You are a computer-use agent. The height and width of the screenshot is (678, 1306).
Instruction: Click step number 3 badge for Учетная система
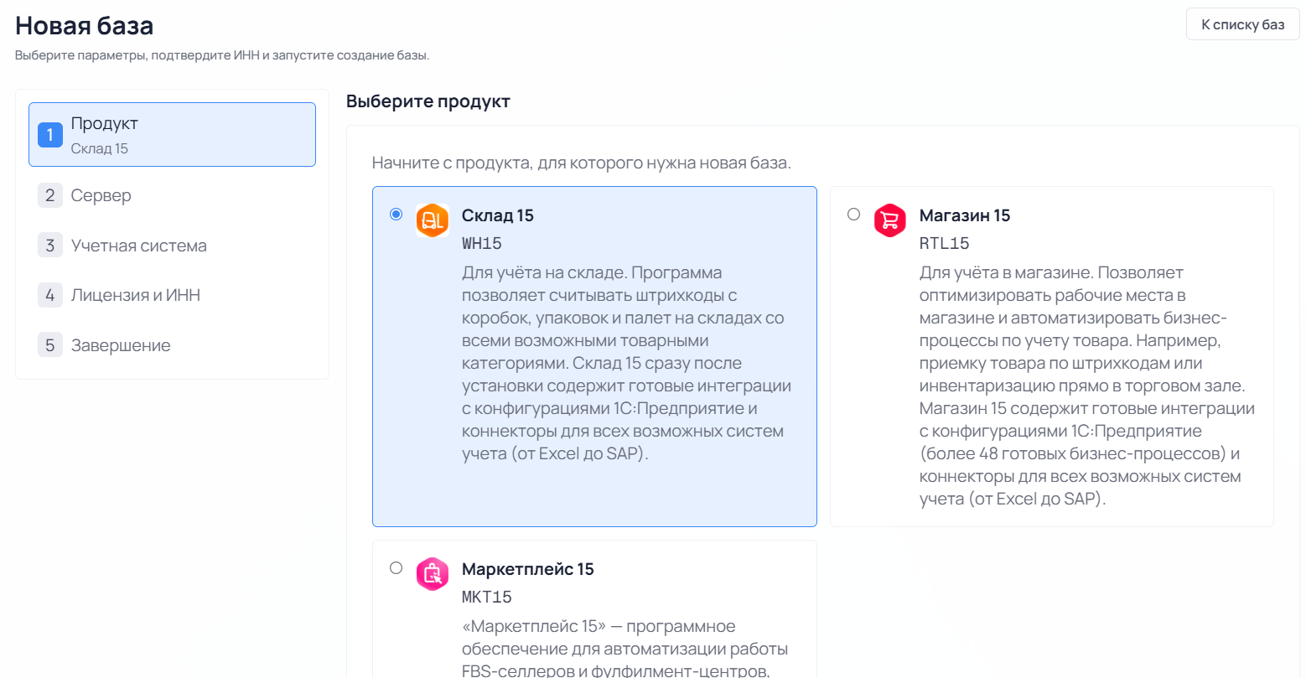pyautogui.click(x=50, y=246)
